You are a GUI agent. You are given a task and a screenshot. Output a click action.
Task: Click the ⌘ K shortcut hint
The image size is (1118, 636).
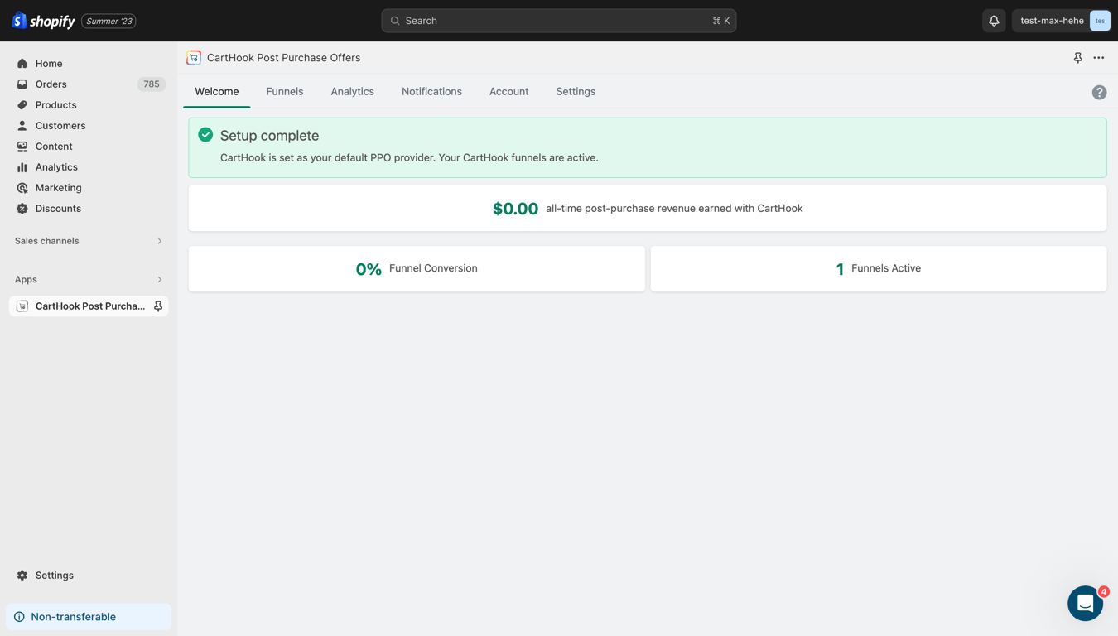[721, 21]
